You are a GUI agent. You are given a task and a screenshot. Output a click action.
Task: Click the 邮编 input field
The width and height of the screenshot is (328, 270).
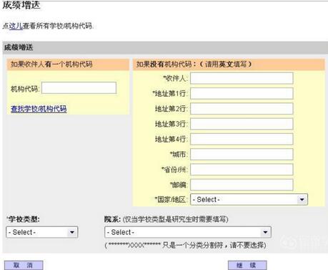click(x=242, y=185)
